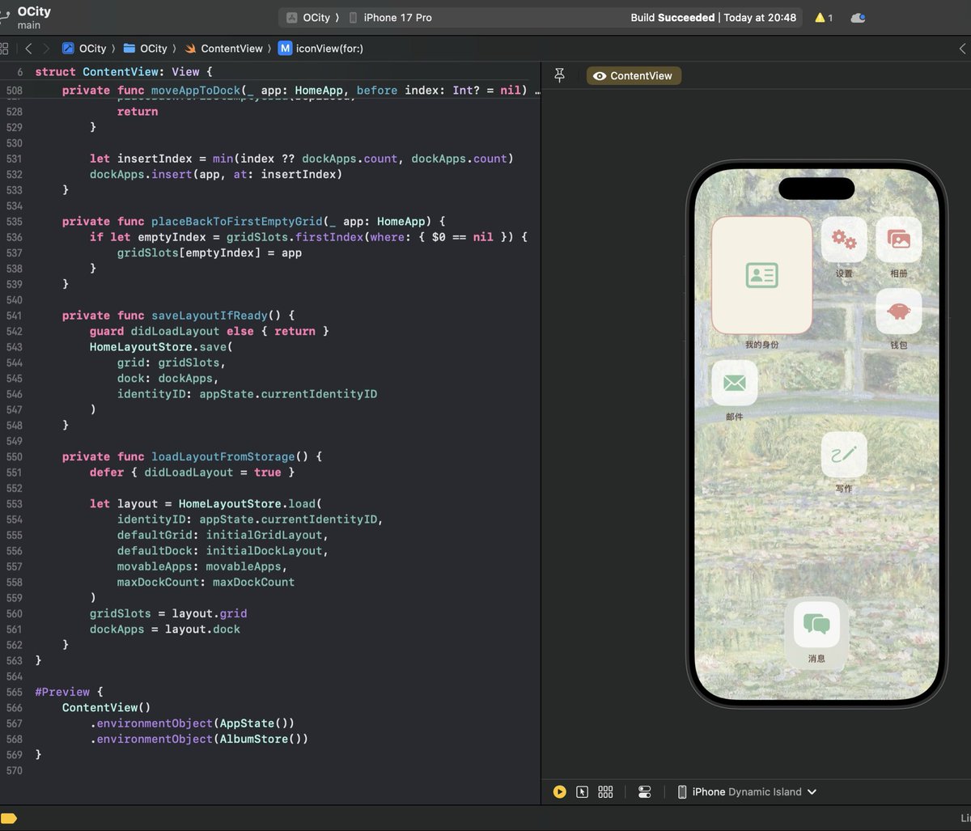Image resolution: width=971 pixels, height=831 pixels.
Task: Go back in editor history
Action: 28,49
